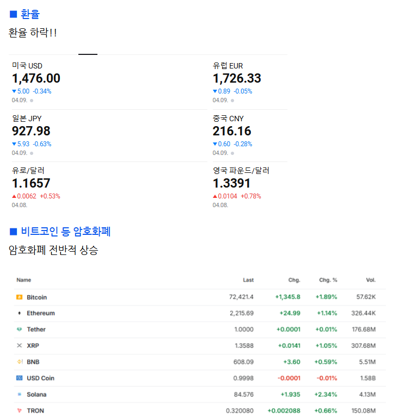393x417 pixels.
Task: Select the 유럽 EUR exchange rate
Action: coord(237,78)
